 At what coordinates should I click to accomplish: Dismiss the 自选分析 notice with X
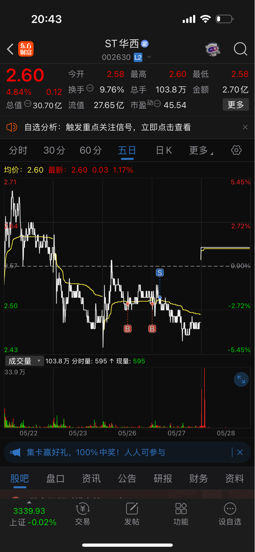(245, 127)
